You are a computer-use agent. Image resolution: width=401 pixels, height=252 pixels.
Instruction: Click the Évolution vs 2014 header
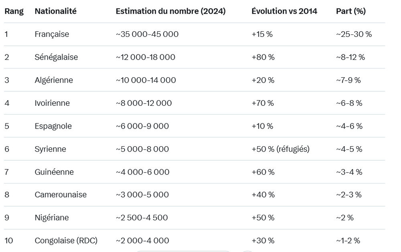[284, 11]
